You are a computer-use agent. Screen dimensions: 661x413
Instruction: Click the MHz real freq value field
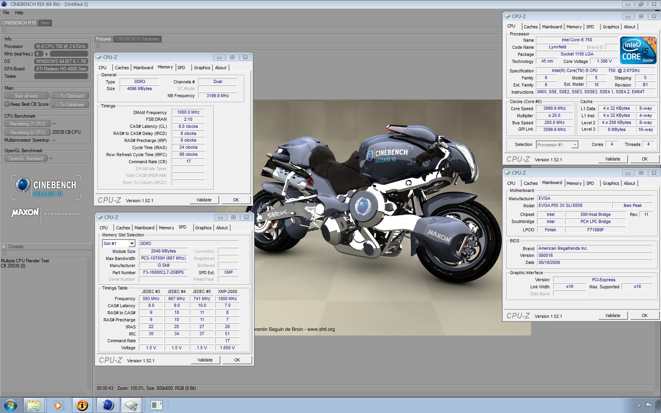coord(39,54)
